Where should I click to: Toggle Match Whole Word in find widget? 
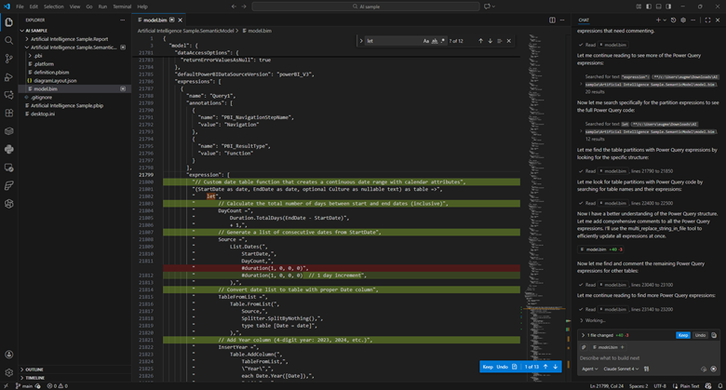(435, 41)
